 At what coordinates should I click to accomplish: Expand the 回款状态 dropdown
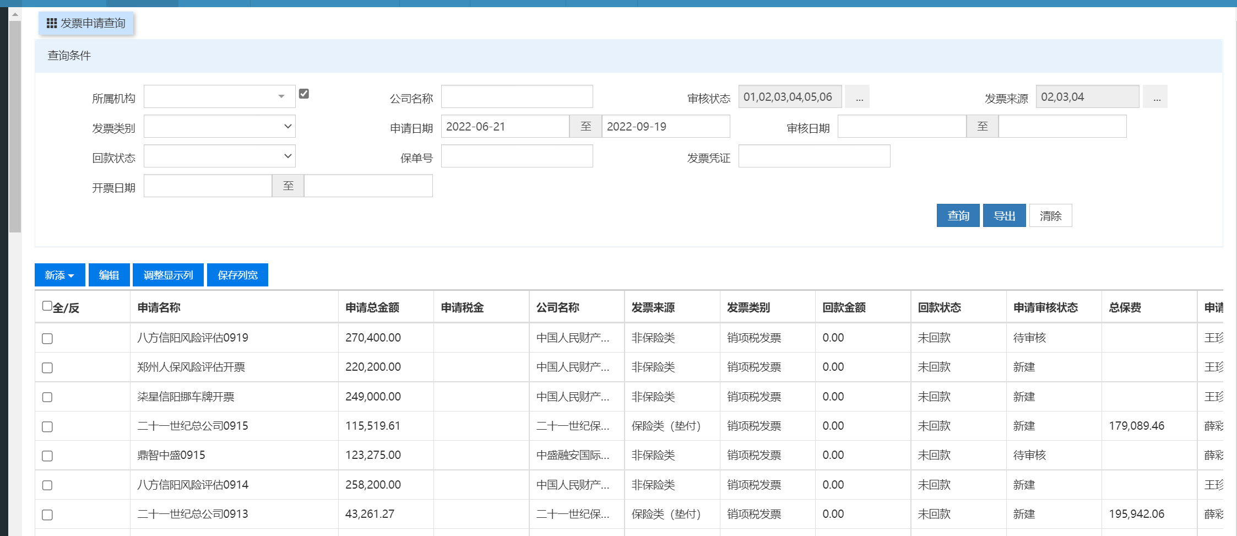[219, 156]
